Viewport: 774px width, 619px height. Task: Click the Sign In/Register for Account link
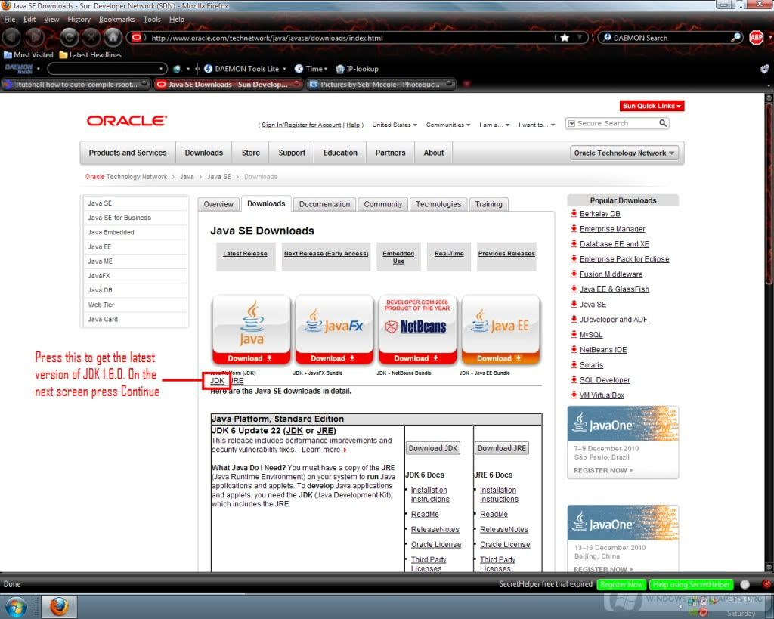coord(301,125)
